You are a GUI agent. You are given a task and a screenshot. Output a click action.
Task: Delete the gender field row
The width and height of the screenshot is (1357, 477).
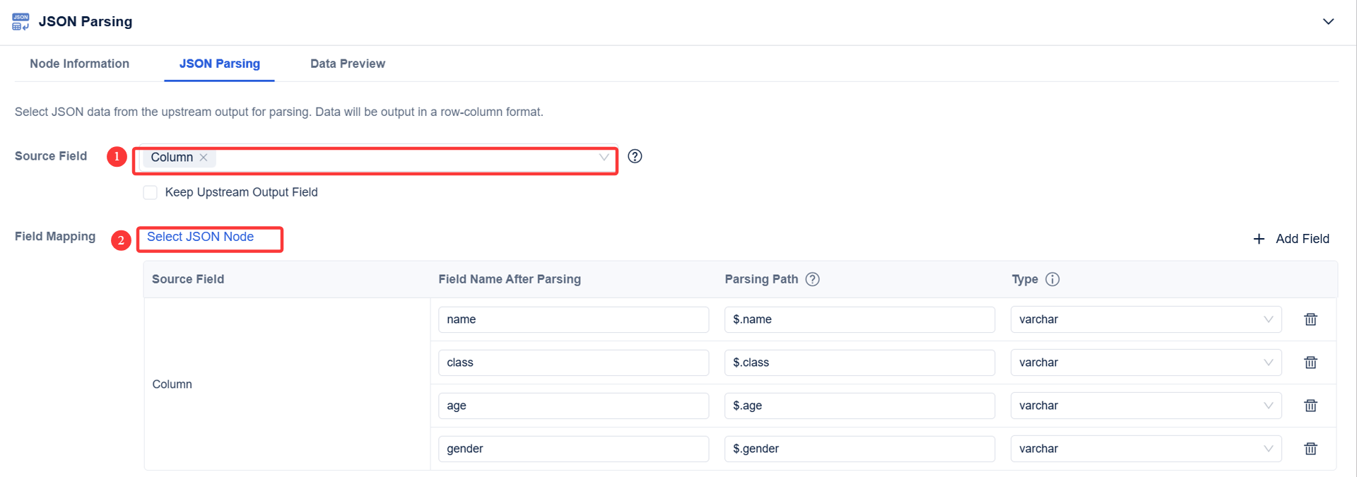(1310, 449)
